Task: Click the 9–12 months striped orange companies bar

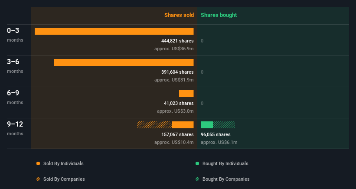Action: [x=154, y=125]
